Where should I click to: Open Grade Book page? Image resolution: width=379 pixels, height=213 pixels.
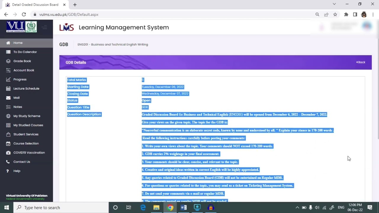tap(22, 61)
